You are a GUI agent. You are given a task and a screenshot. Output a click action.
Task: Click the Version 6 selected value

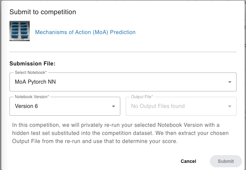26,106
